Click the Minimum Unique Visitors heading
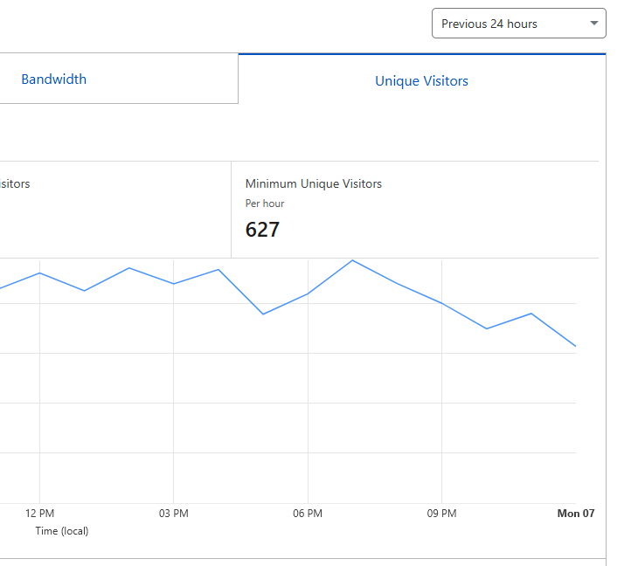The height and width of the screenshot is (566, 638). point(313,183)
